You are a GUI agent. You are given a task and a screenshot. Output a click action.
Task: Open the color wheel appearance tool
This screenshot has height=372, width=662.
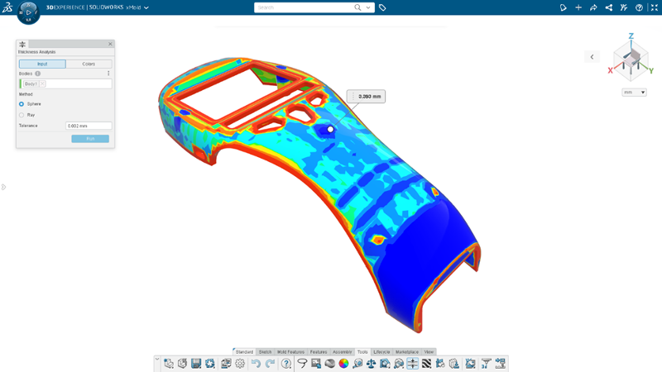point(343,363)
